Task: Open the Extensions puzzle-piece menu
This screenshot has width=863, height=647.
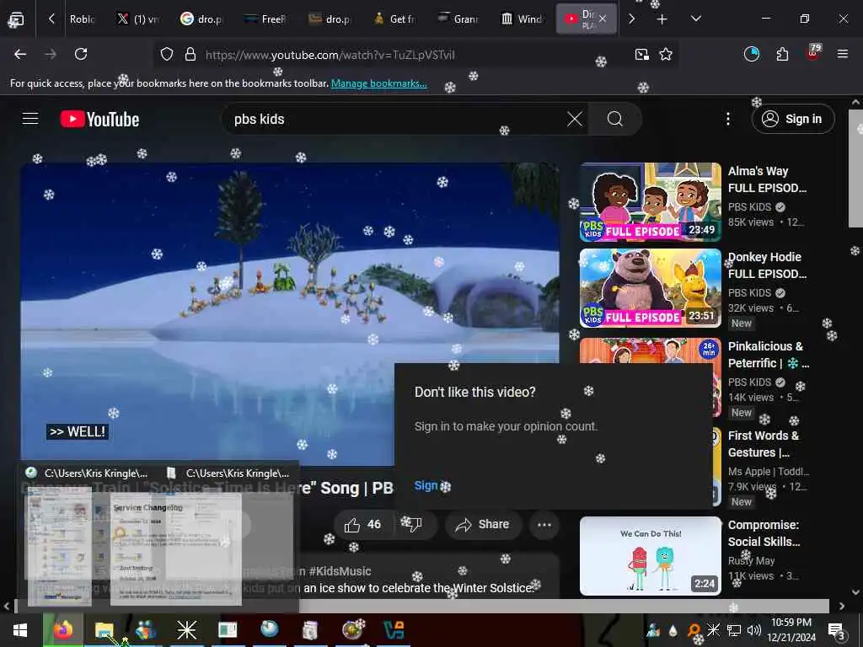Action: coord(782,55)
